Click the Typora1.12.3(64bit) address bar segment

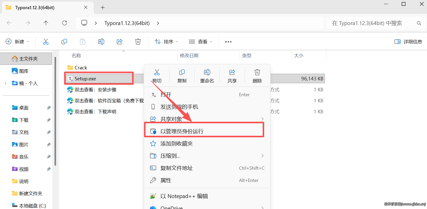tap(127, 23)
